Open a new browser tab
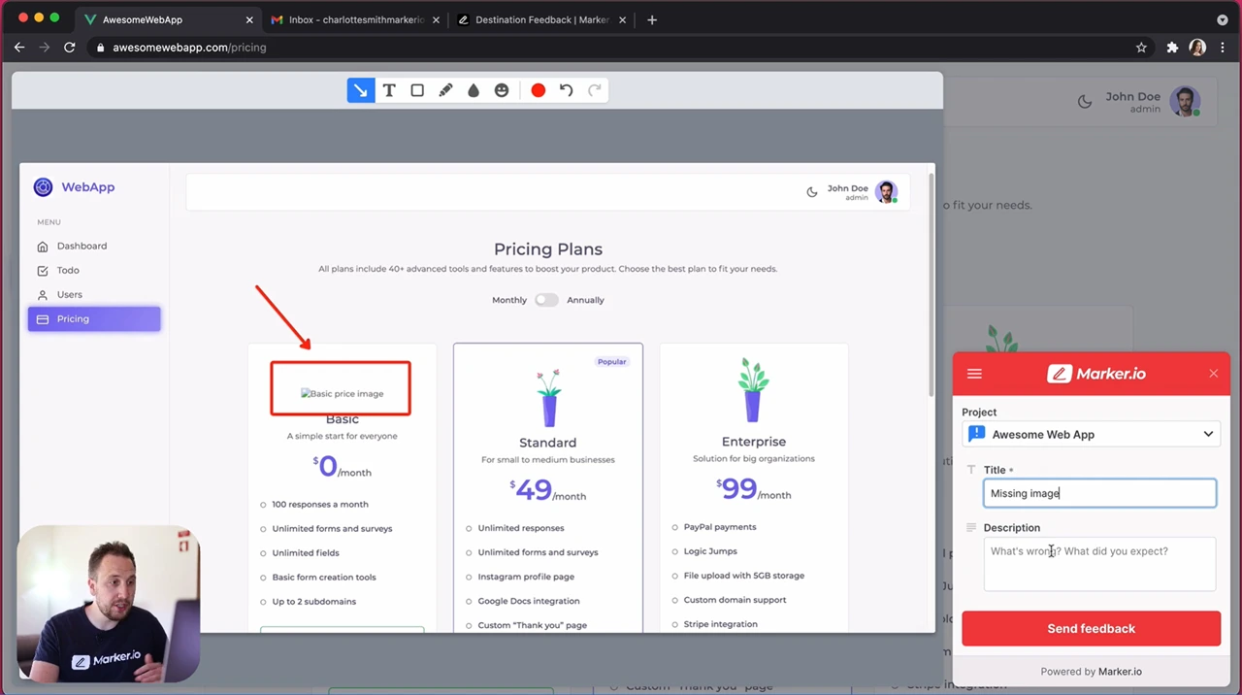 (652, 19)
